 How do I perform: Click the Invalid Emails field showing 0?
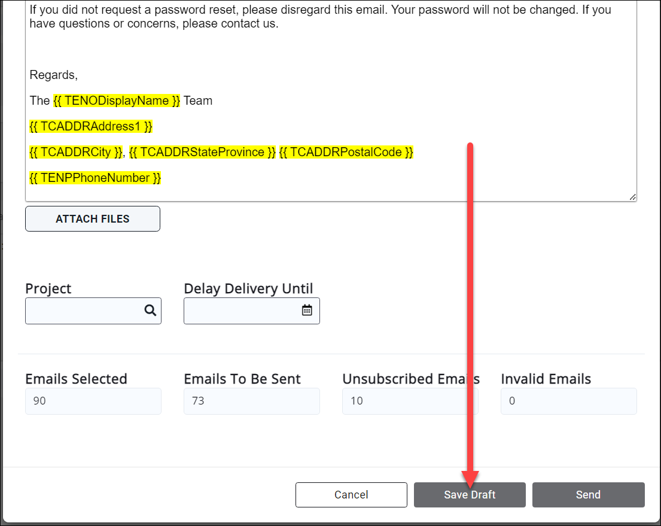point(568,401)
